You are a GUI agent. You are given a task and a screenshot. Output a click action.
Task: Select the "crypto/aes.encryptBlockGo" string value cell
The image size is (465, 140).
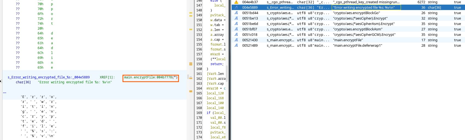pos(356,13)
